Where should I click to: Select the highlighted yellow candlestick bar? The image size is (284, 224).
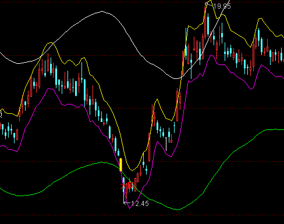coord(121,165)
